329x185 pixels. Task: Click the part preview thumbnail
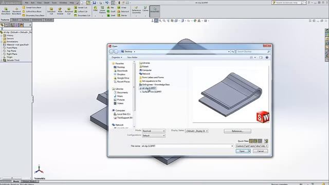click(x=231, y=95)
